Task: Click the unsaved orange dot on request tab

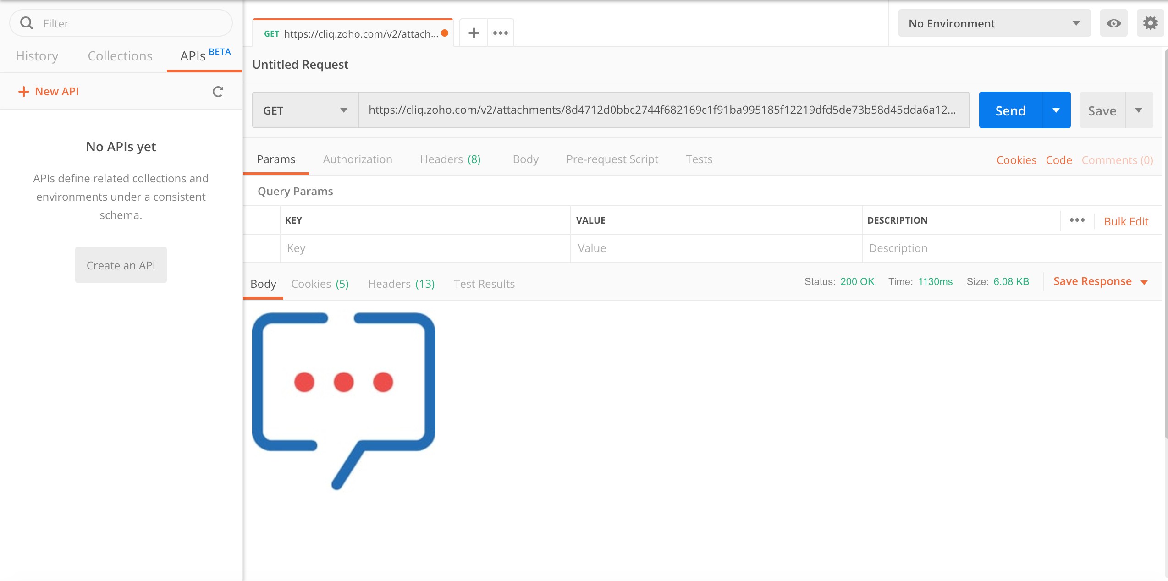Action: click(x=444, y=33)
